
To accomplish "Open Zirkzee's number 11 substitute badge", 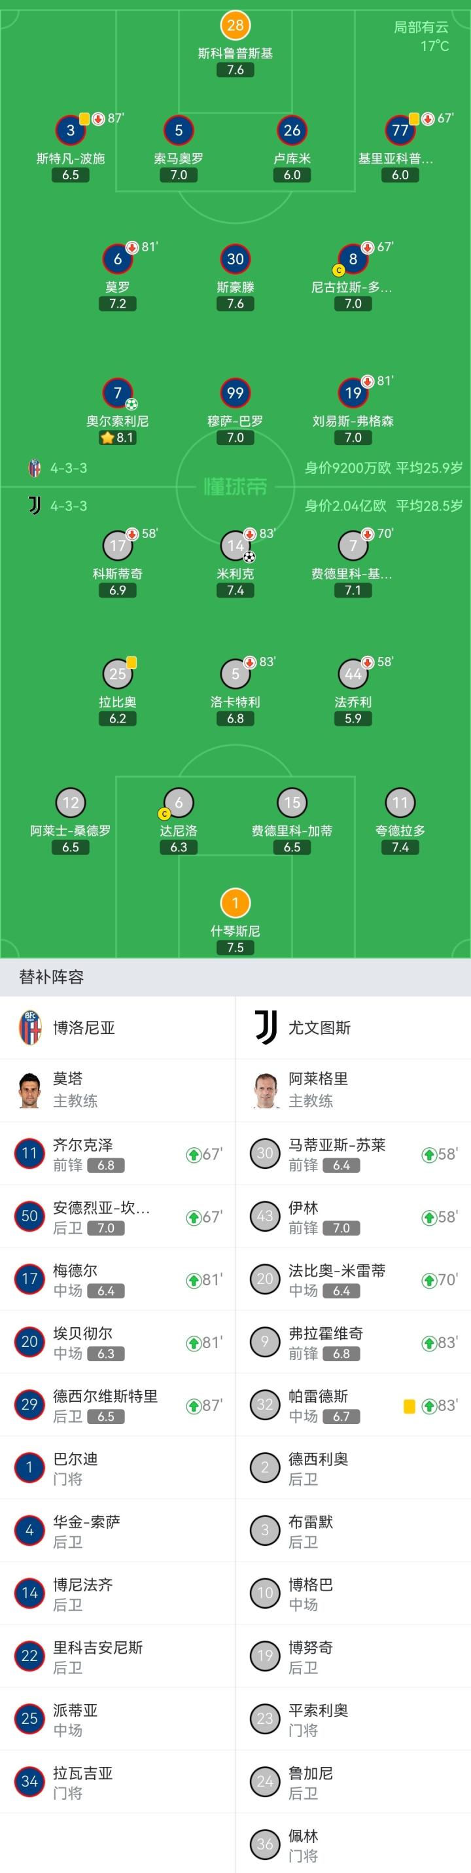I will (30, 1153).
